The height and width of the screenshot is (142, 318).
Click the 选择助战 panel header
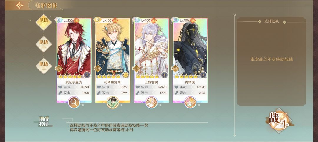click(x=271, y=21)
